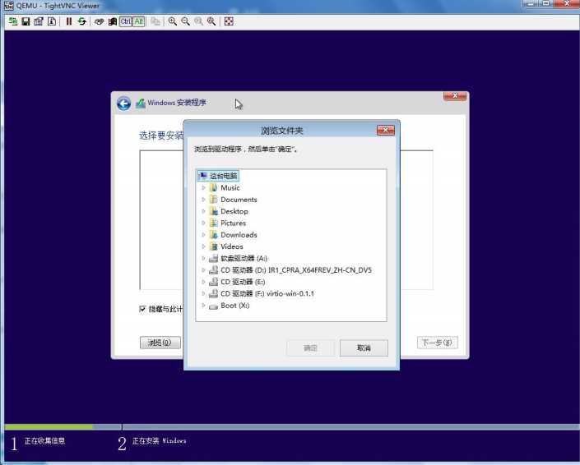This screenshot has width=580, height=465.
Task: Select the Pictures folder
Action: point(233,223)
